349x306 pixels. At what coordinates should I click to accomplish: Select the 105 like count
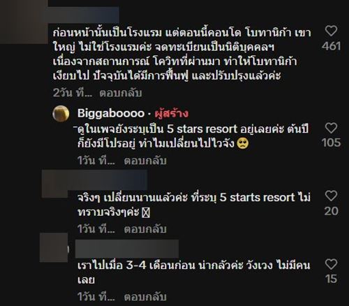[331, 143]
